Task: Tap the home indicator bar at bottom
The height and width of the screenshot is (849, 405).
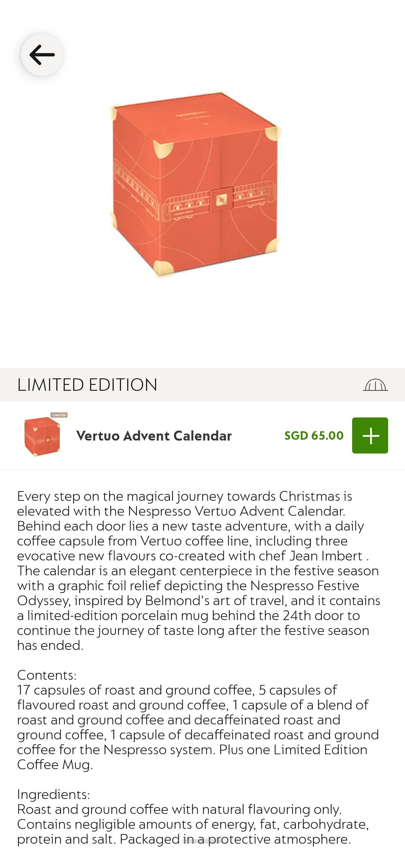Action: click(x=202, y=842)
